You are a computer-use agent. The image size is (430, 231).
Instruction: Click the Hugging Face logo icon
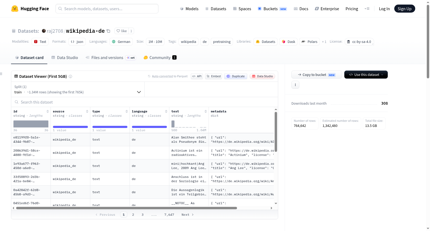point(15,9)
